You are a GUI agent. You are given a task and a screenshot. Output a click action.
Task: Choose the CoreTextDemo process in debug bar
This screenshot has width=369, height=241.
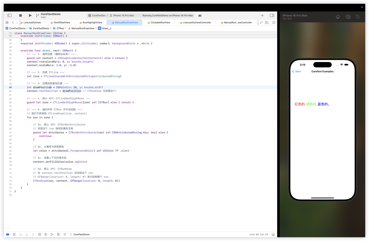pos(80,234)
